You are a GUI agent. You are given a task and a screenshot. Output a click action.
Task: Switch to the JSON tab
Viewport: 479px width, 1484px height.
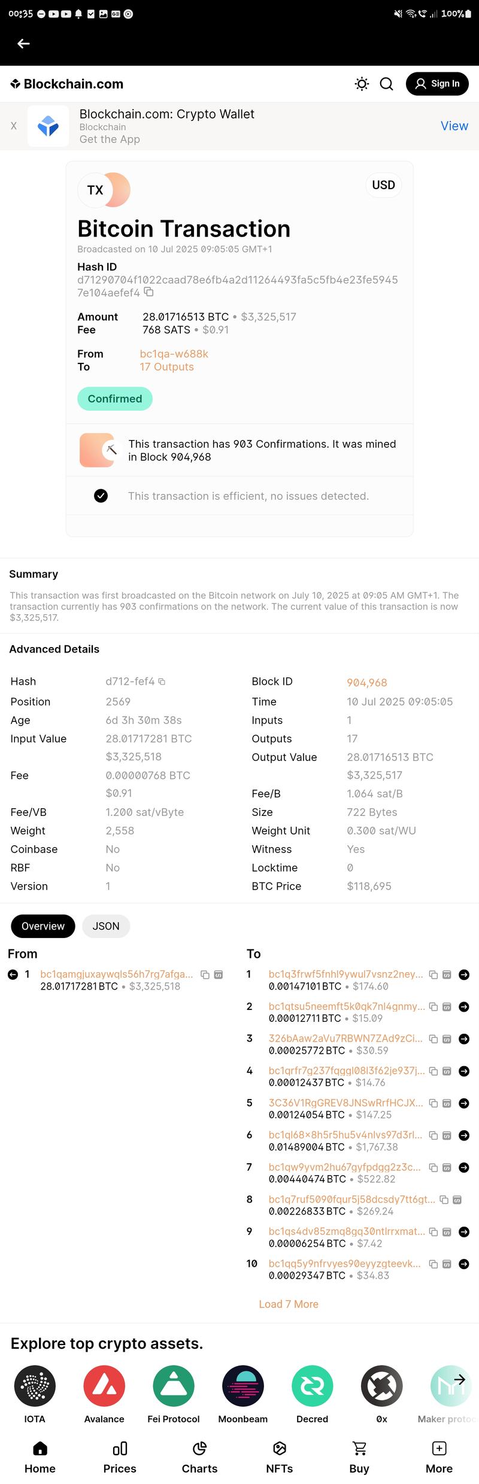click(x=106, y=926)
